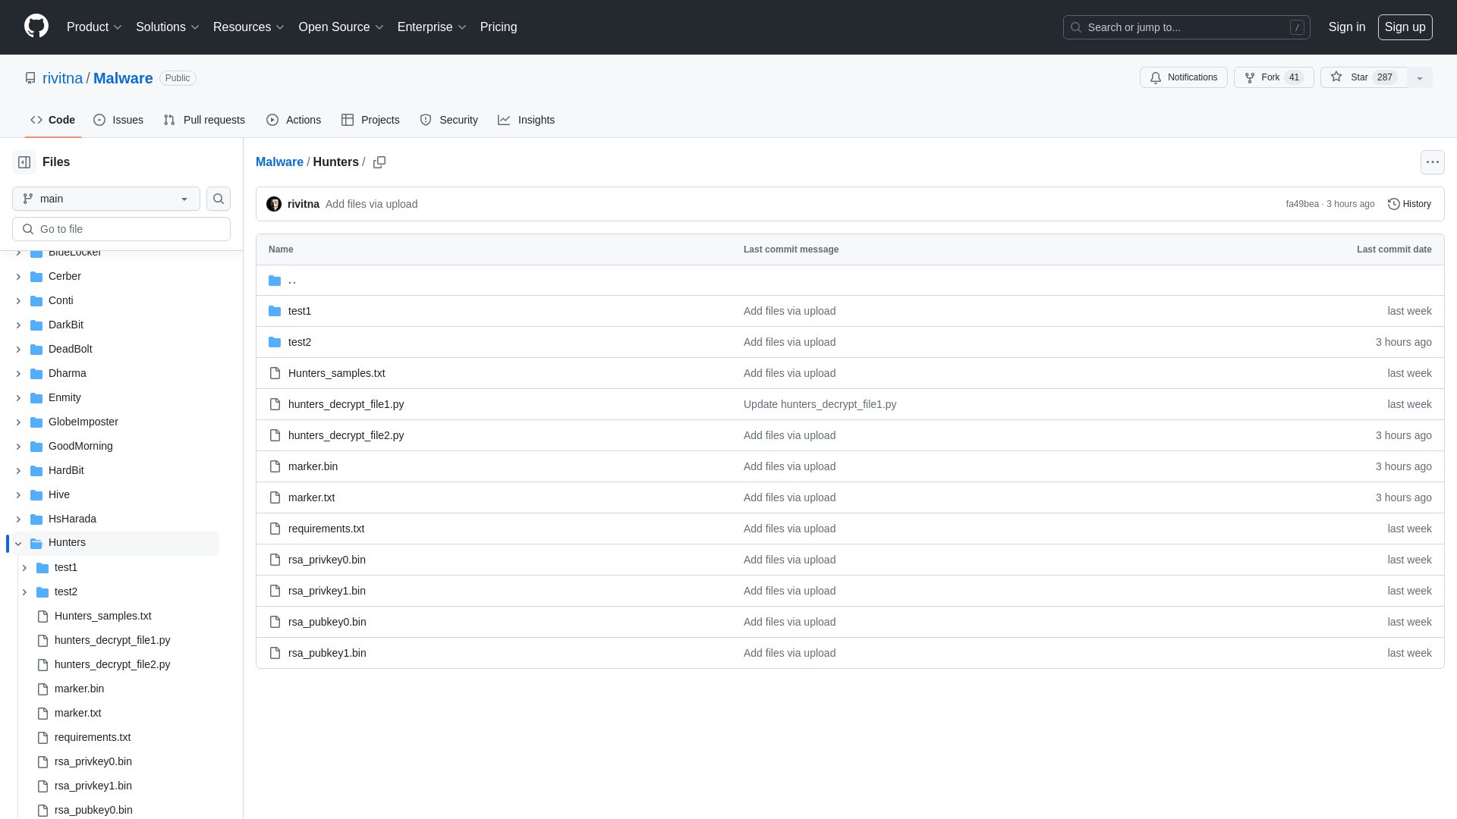Open the fa49bea commit link
This screenshot has width=1457, height=819.
click(x=1302, y=204)
